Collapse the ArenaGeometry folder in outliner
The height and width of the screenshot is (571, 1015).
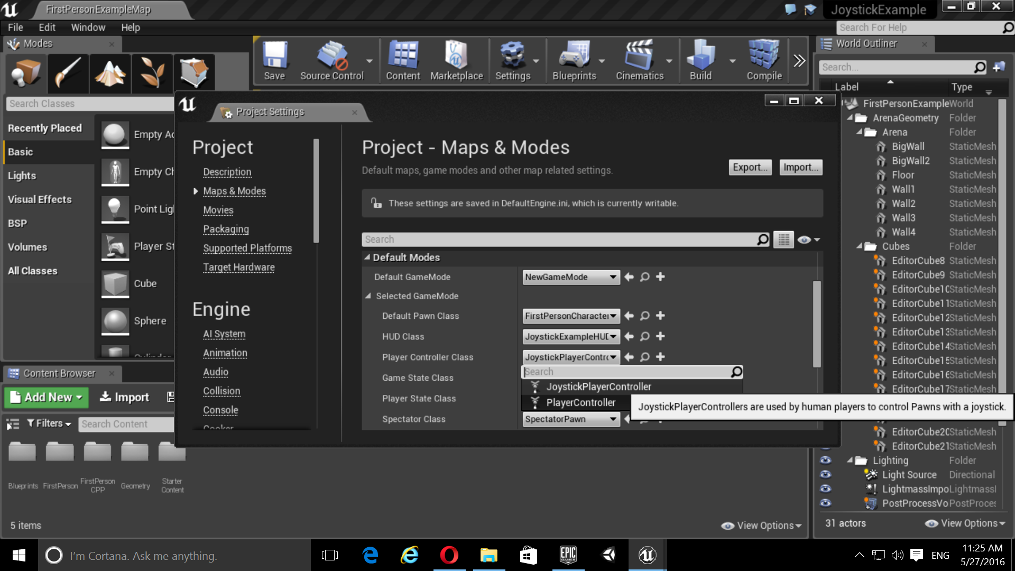point(850,118)
